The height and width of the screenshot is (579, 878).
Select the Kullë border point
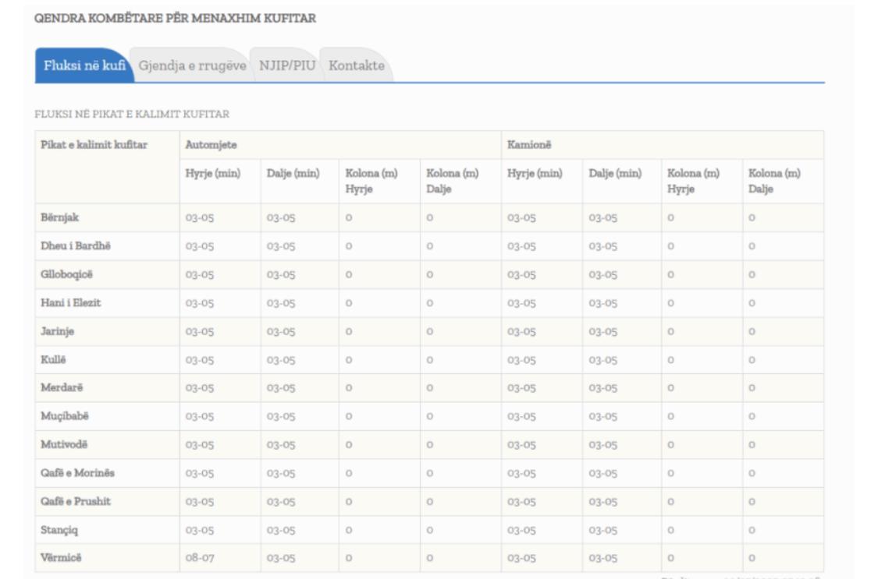click(54, 359)
